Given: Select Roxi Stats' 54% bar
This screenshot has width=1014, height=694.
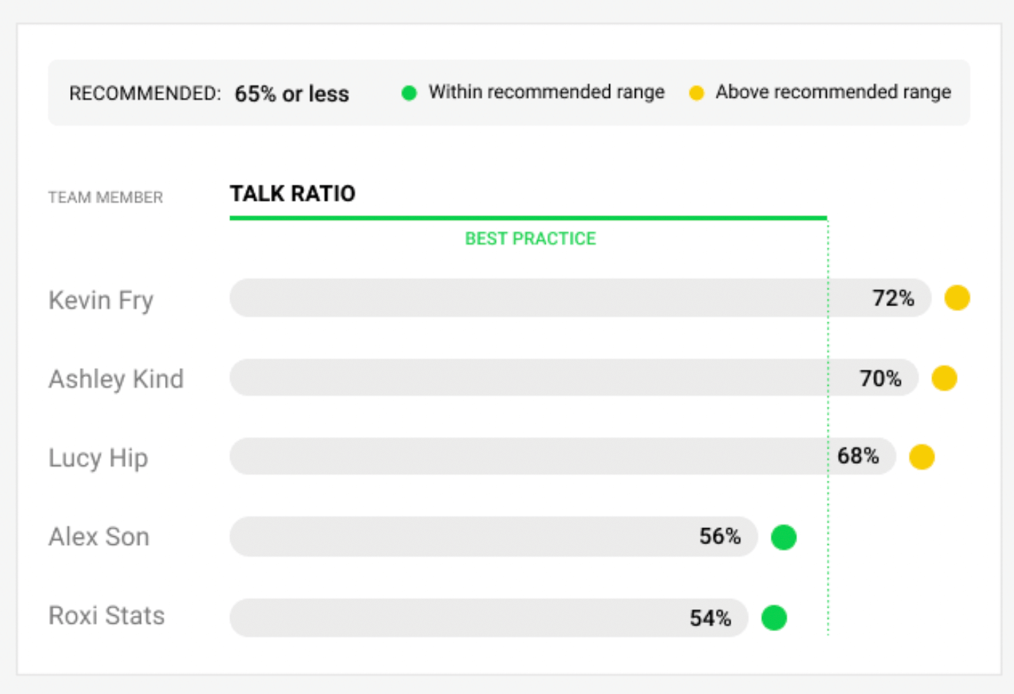Looking at the screenshot, I should point(489,617).
